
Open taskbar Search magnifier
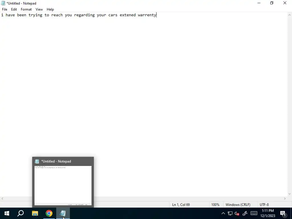coord(21,213)
